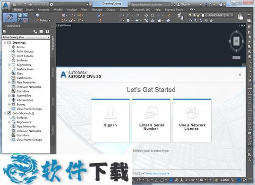Select the Mirror modify tool
Screen dimensions: 255x185
153,20
